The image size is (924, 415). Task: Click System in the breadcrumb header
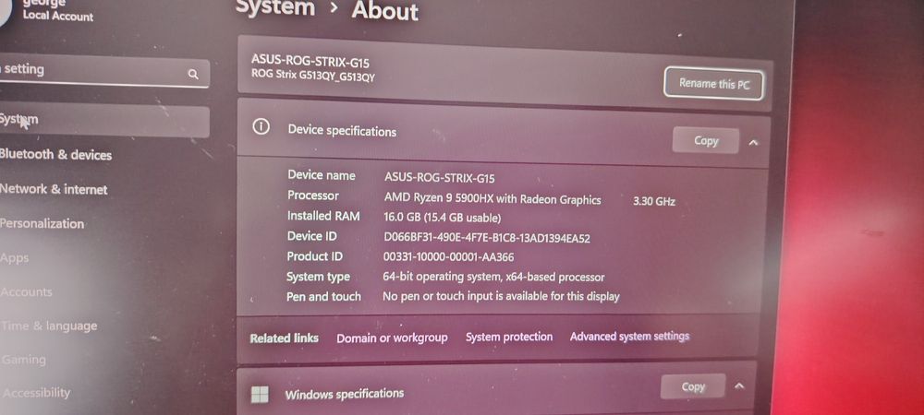[275, 7]
